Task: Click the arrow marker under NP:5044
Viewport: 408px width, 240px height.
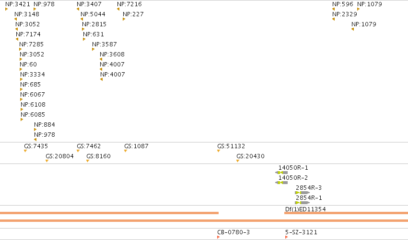Action: point(82,19)
